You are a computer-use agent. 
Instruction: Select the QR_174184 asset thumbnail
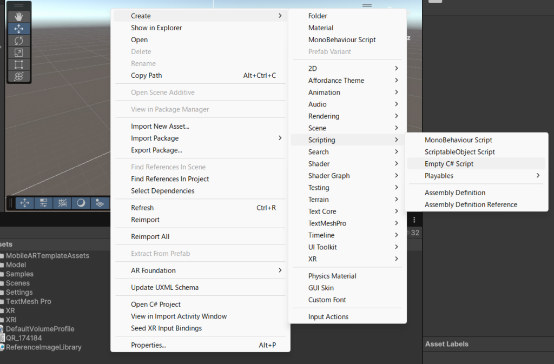(x=2, y=338)
